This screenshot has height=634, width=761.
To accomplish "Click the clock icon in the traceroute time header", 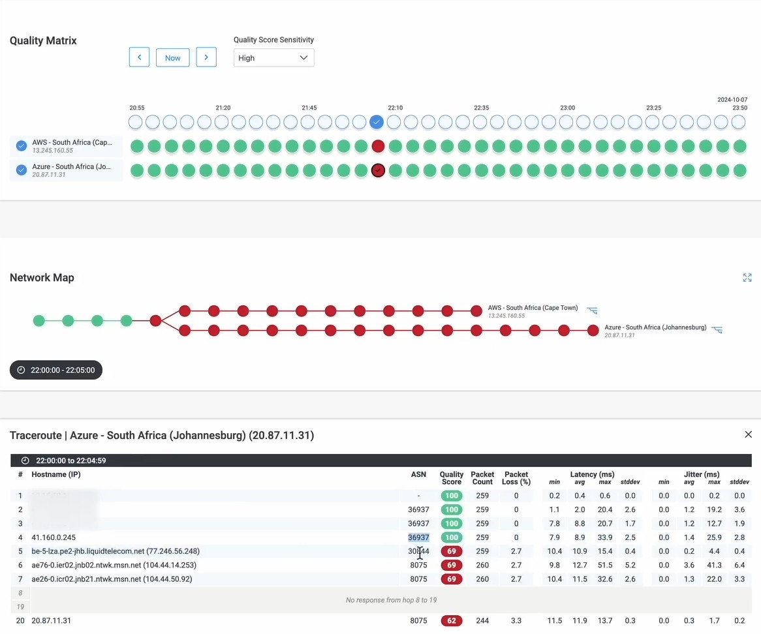I will pos(24,460).
